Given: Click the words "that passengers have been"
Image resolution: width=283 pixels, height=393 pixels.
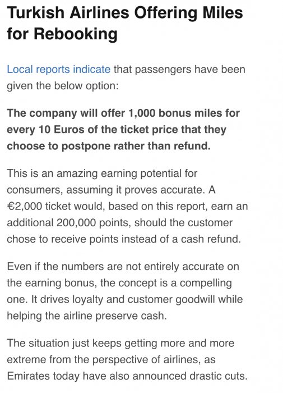Looking at the screenshot, I should [x=179, y=69].
